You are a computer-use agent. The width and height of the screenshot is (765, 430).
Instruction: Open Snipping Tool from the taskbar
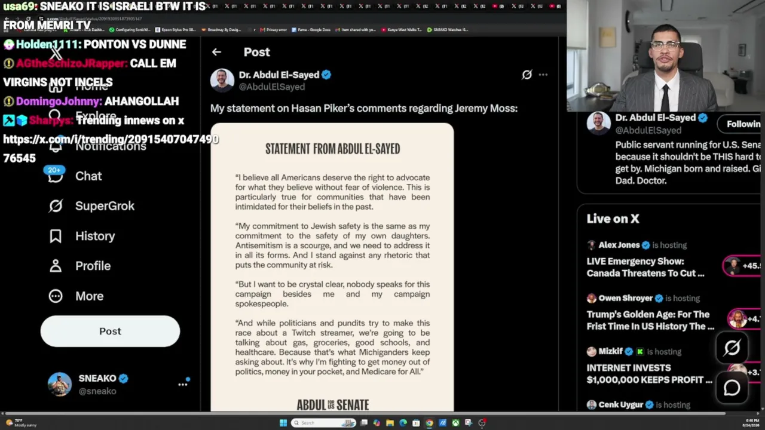coord(469,423)
